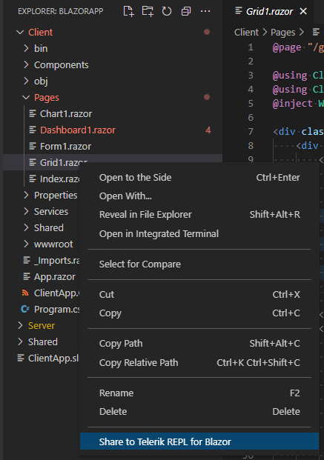The width and height of the screenshot is (324, 460).
Task: Click the Client breadcrumb segment
Action: coord(246,32)
